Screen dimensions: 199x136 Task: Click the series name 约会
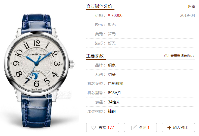tap(112, 74)
